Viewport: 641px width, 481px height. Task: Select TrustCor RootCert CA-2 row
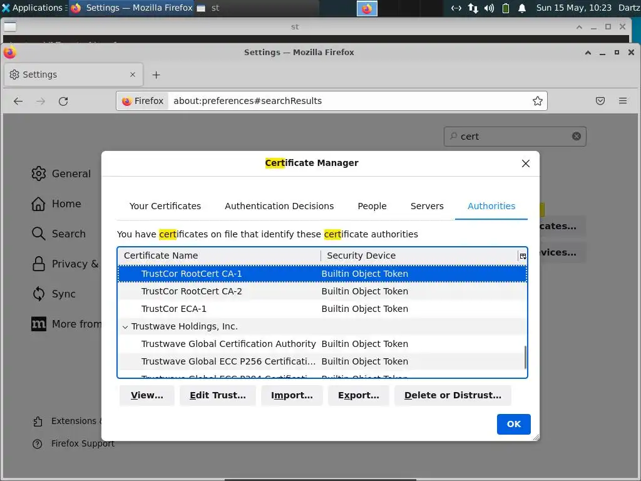322,291
